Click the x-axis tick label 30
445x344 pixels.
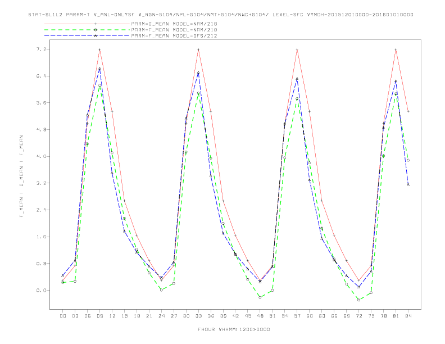pyautogui.click(x=186, y=316)
